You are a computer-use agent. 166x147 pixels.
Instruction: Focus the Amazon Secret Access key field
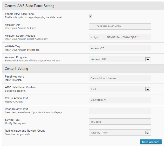[x=120, y=37]
